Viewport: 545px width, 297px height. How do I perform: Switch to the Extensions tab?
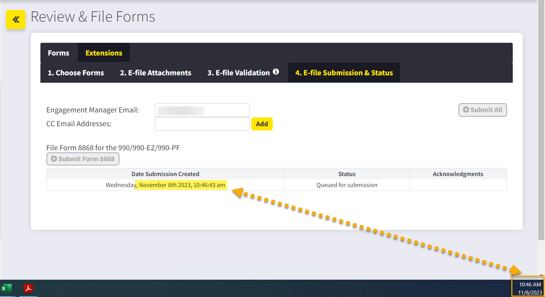pos(104,53)
